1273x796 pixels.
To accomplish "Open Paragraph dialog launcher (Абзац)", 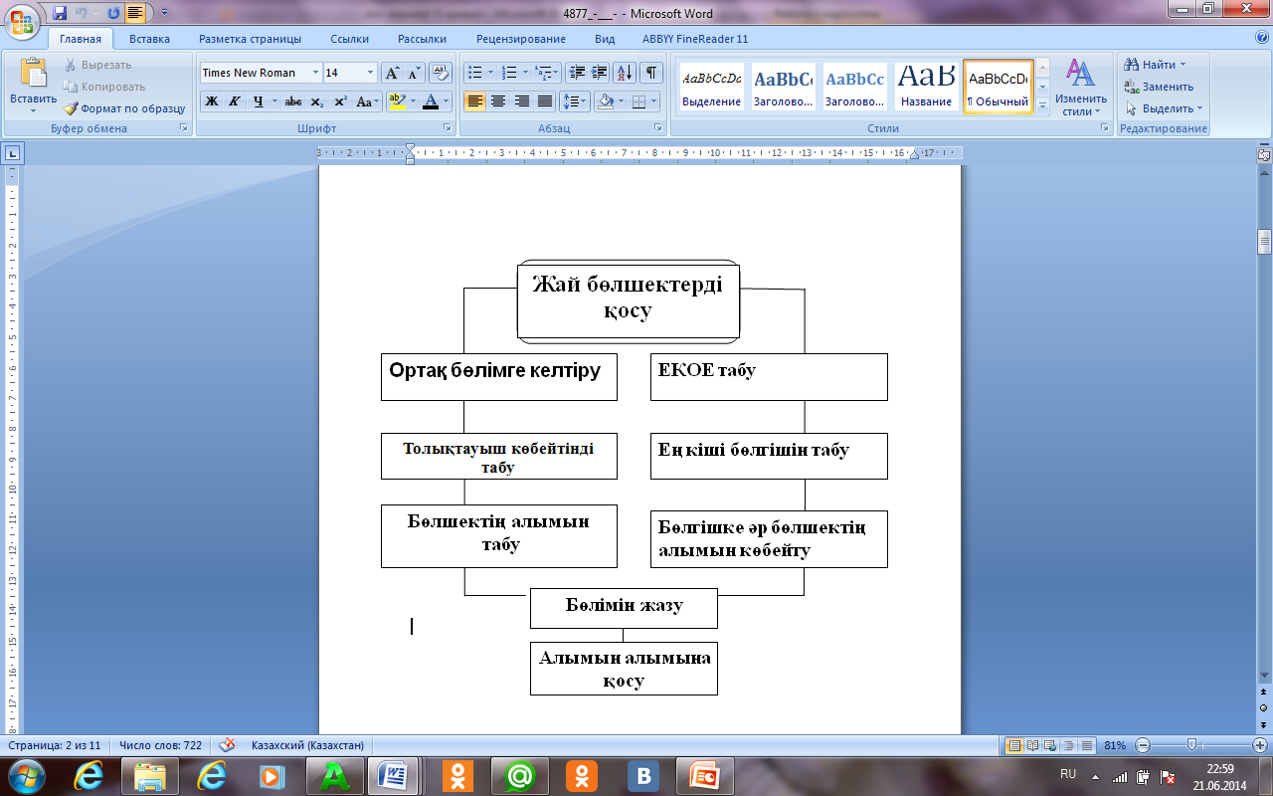I will click(658, 129).
